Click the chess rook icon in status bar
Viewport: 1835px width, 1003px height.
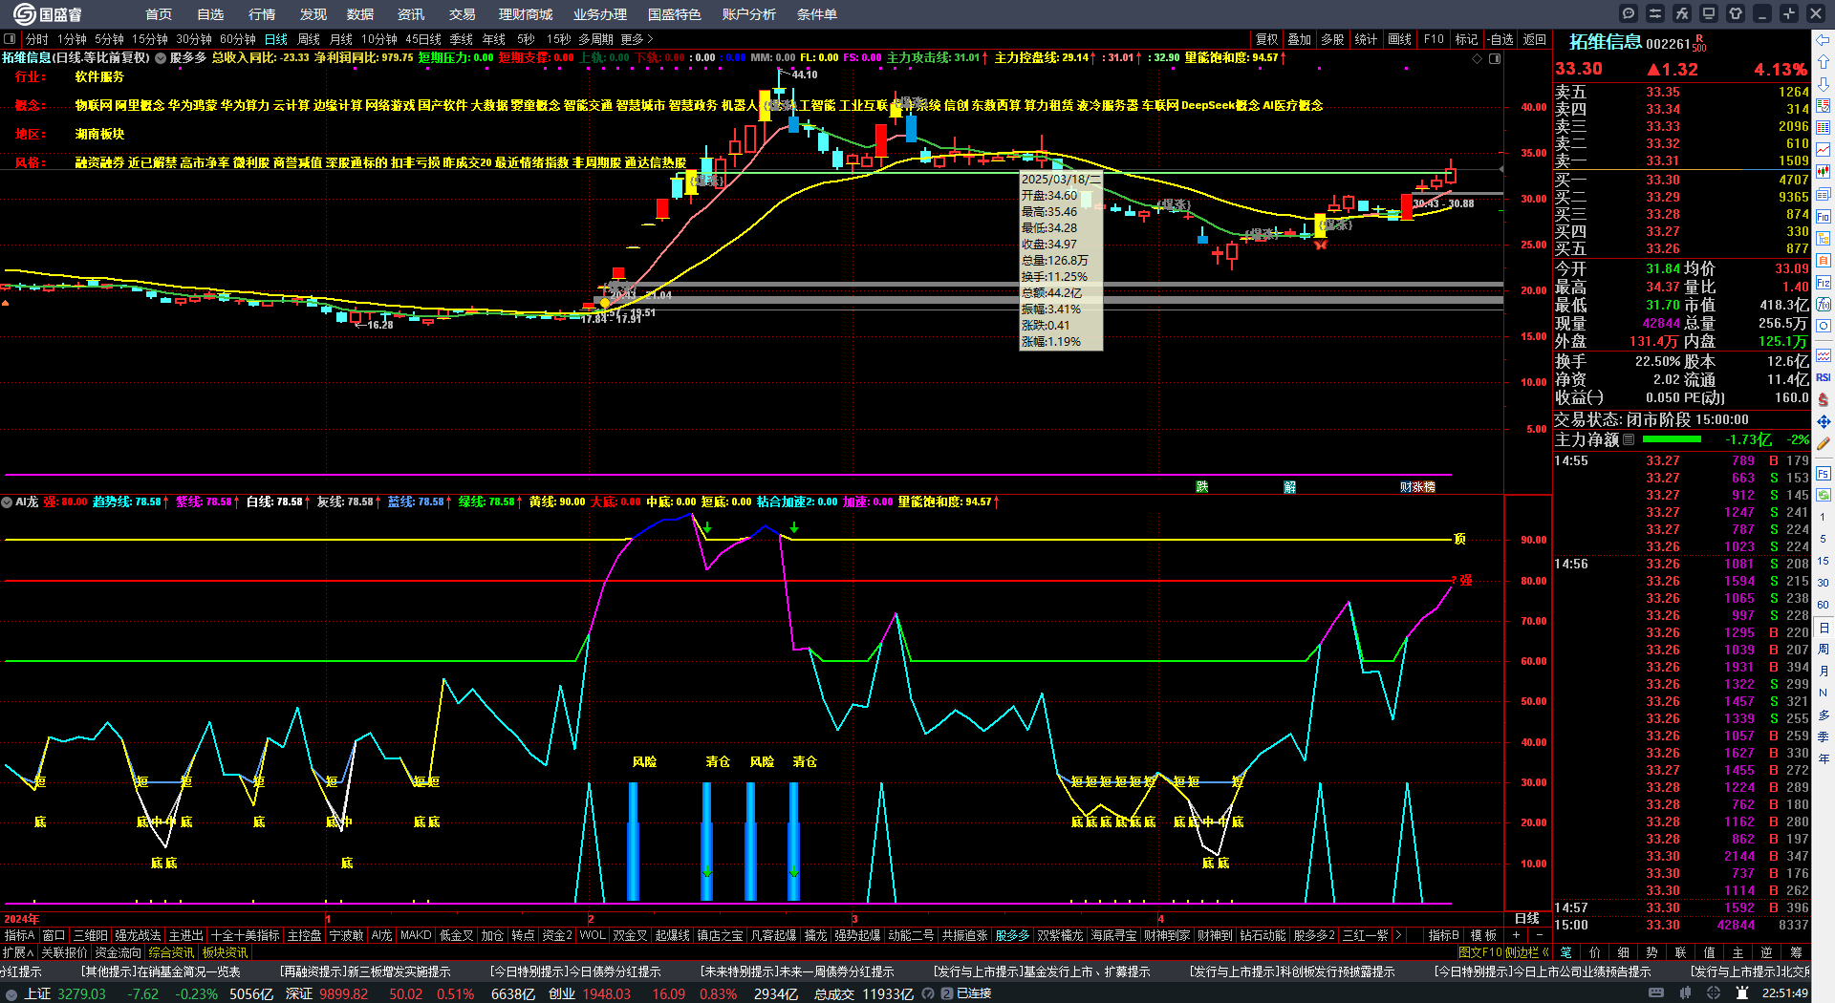[x=1742, y=993]
